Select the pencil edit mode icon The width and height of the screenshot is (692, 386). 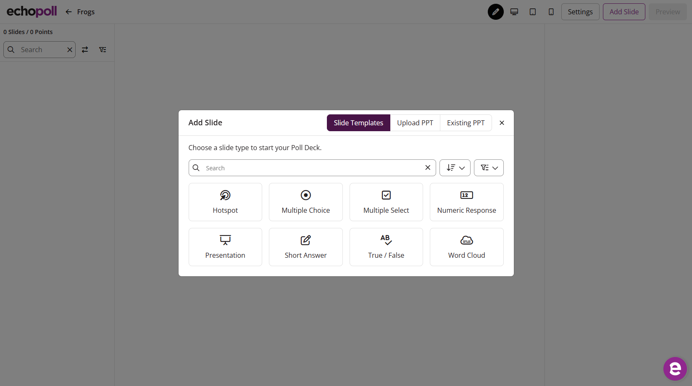click(495, 12)
